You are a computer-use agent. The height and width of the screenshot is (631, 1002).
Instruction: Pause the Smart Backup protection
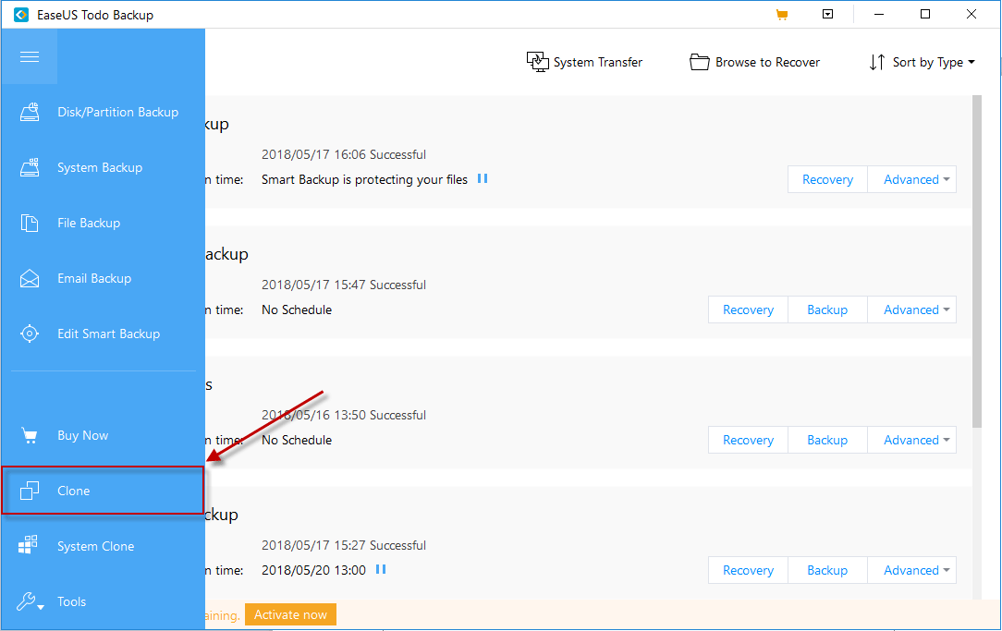click(483, 179)
